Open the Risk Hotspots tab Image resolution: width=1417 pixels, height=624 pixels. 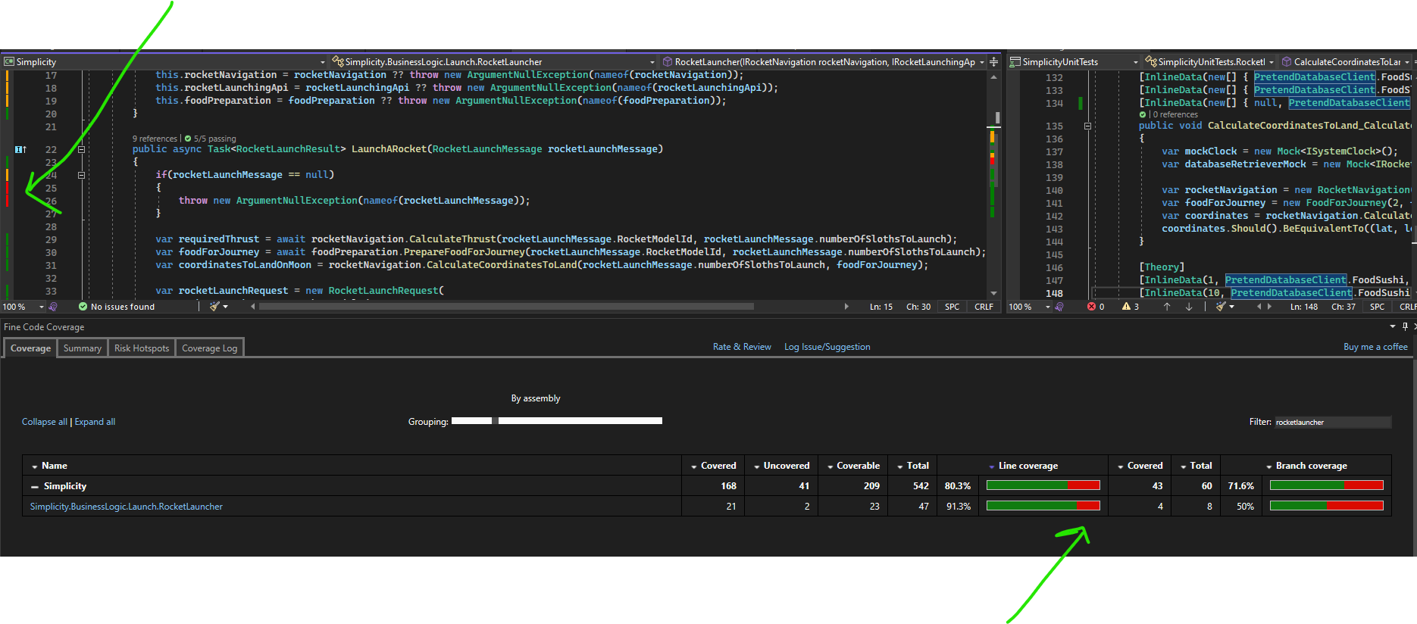142,348
